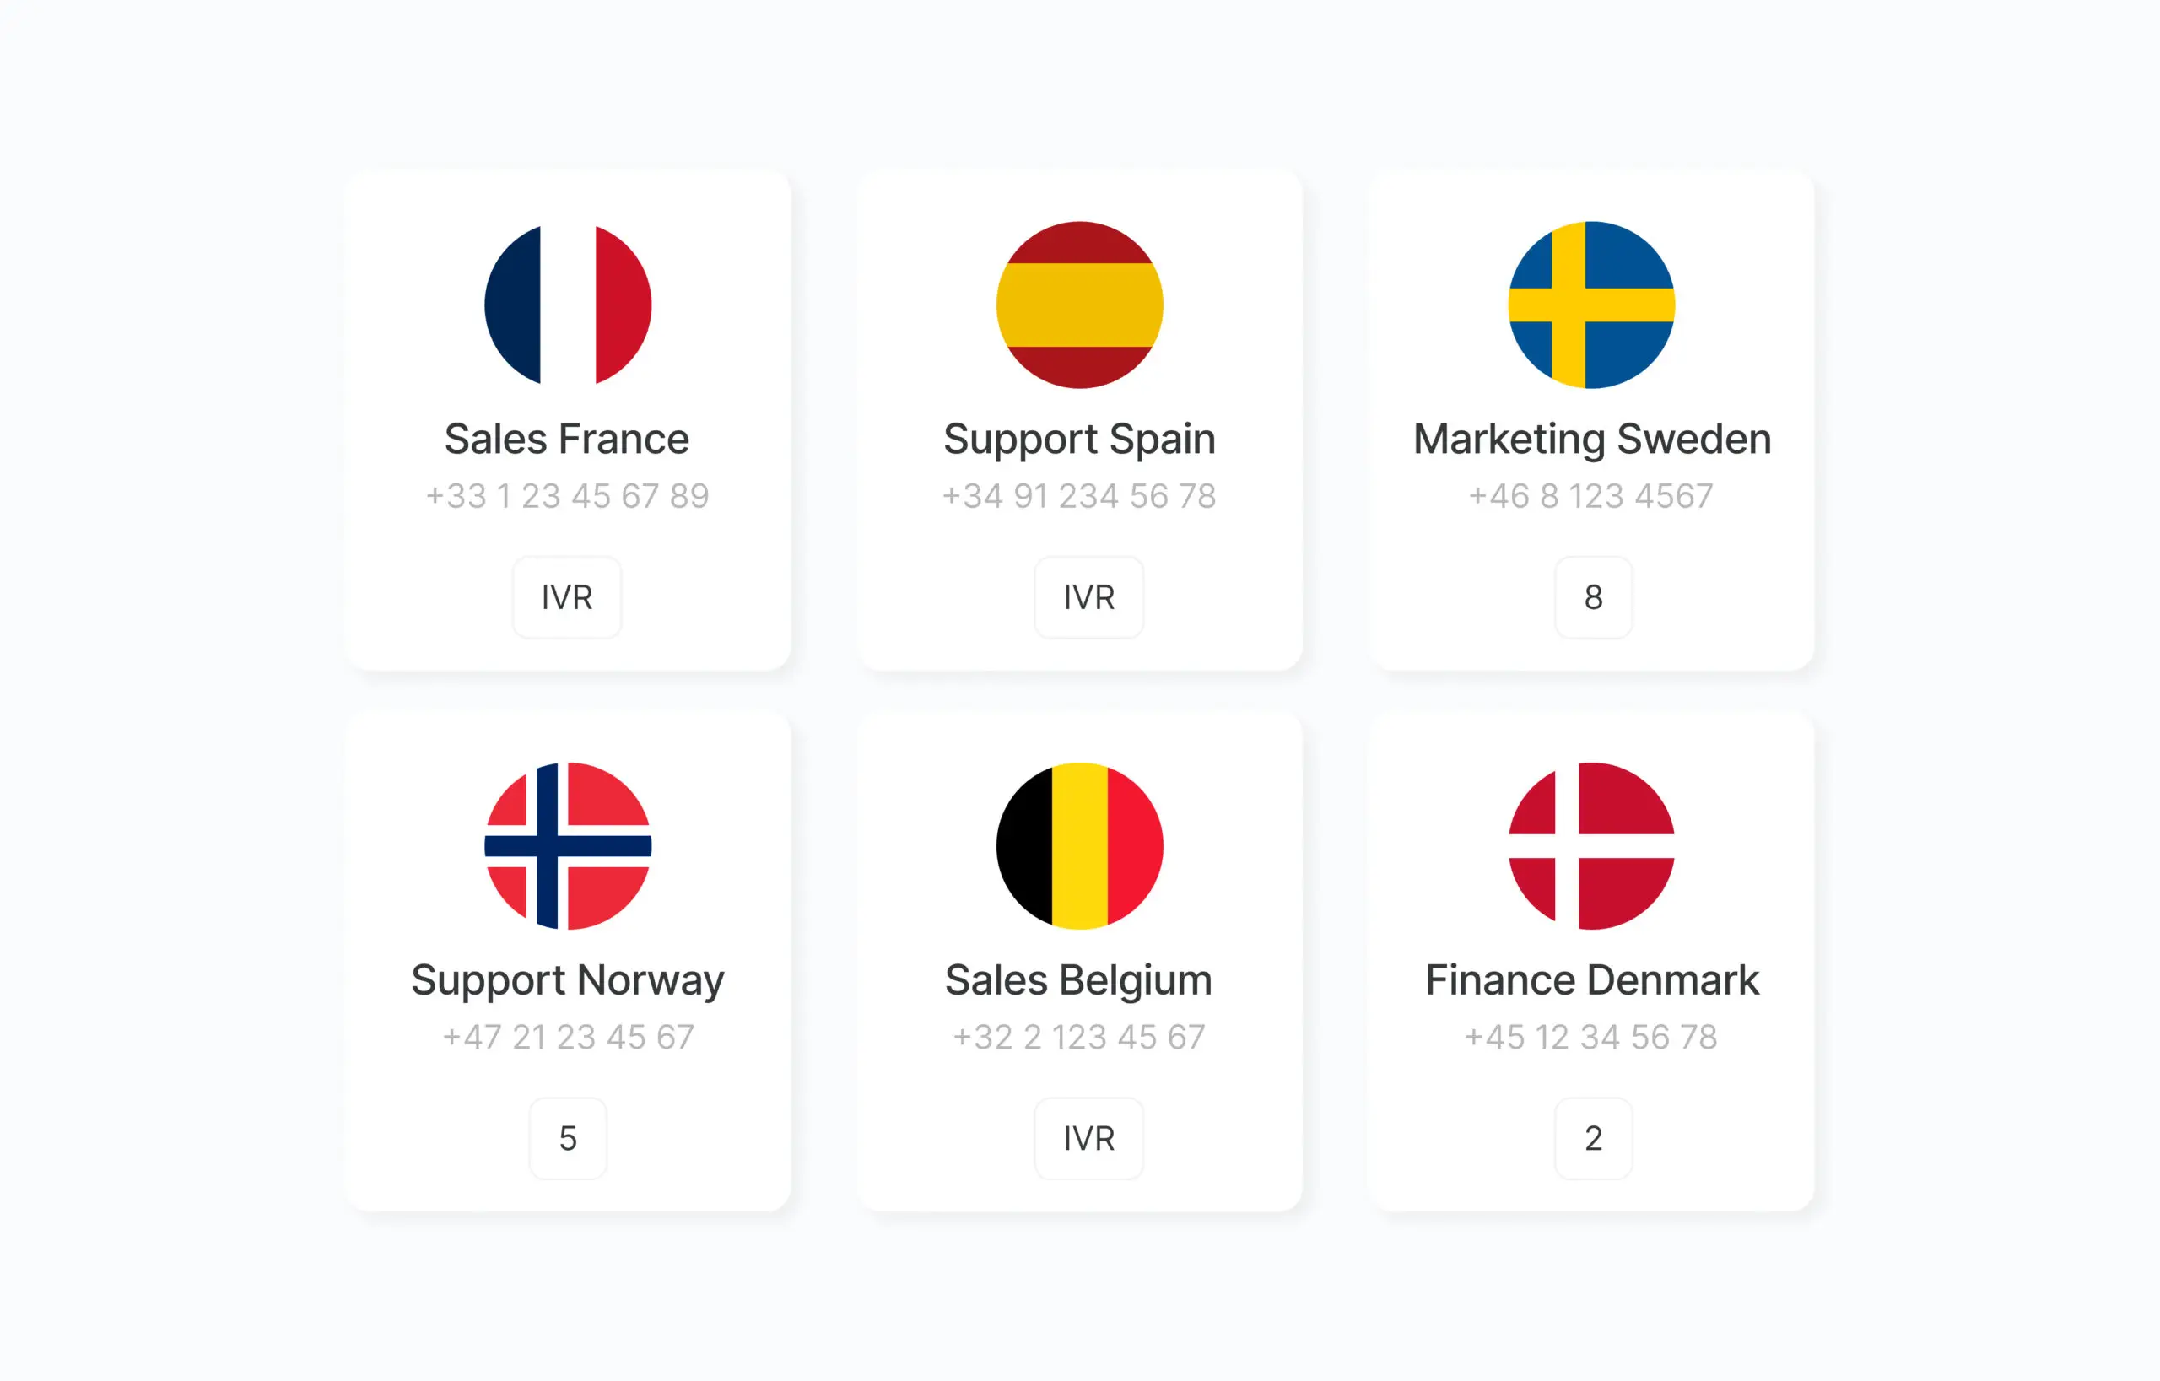Click the Denmark flag icon
This screenshot has width=2160, height=1381.
(1591, 845)
